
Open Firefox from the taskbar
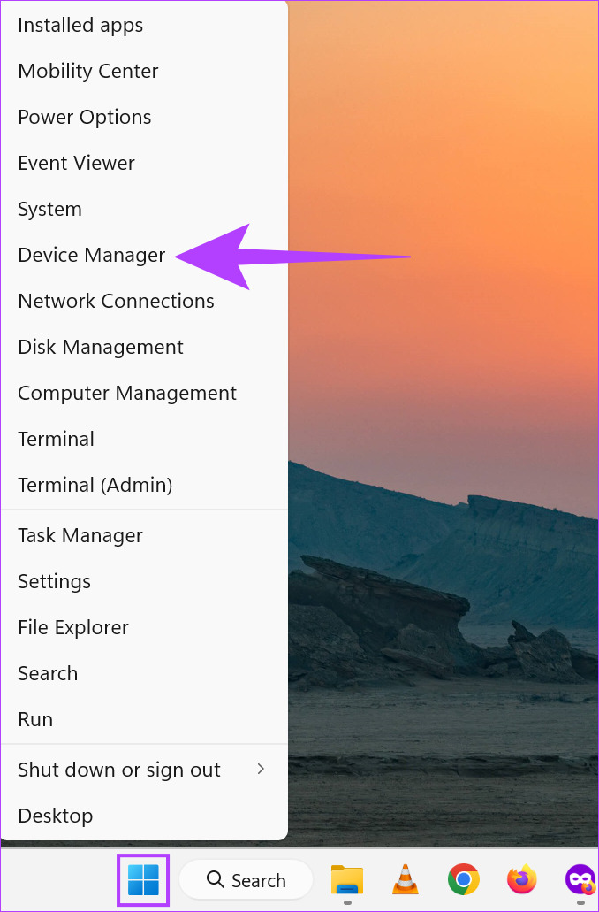[521, 879]
